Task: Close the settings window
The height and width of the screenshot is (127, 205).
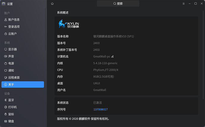Action: [x=202, y=4]
